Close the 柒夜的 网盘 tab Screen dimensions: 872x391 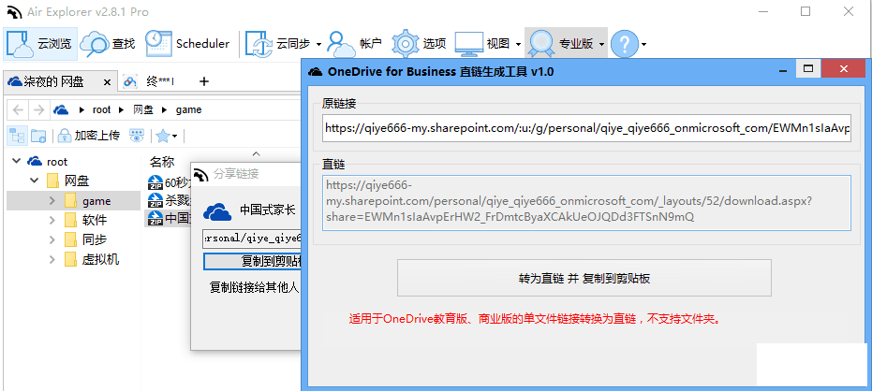[108, 82]
